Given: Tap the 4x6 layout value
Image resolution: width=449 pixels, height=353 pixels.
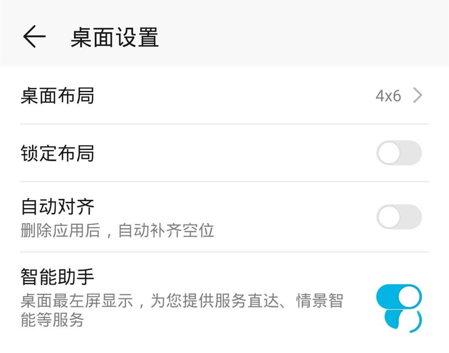Looking at the screenshot, I should point(388,96).
